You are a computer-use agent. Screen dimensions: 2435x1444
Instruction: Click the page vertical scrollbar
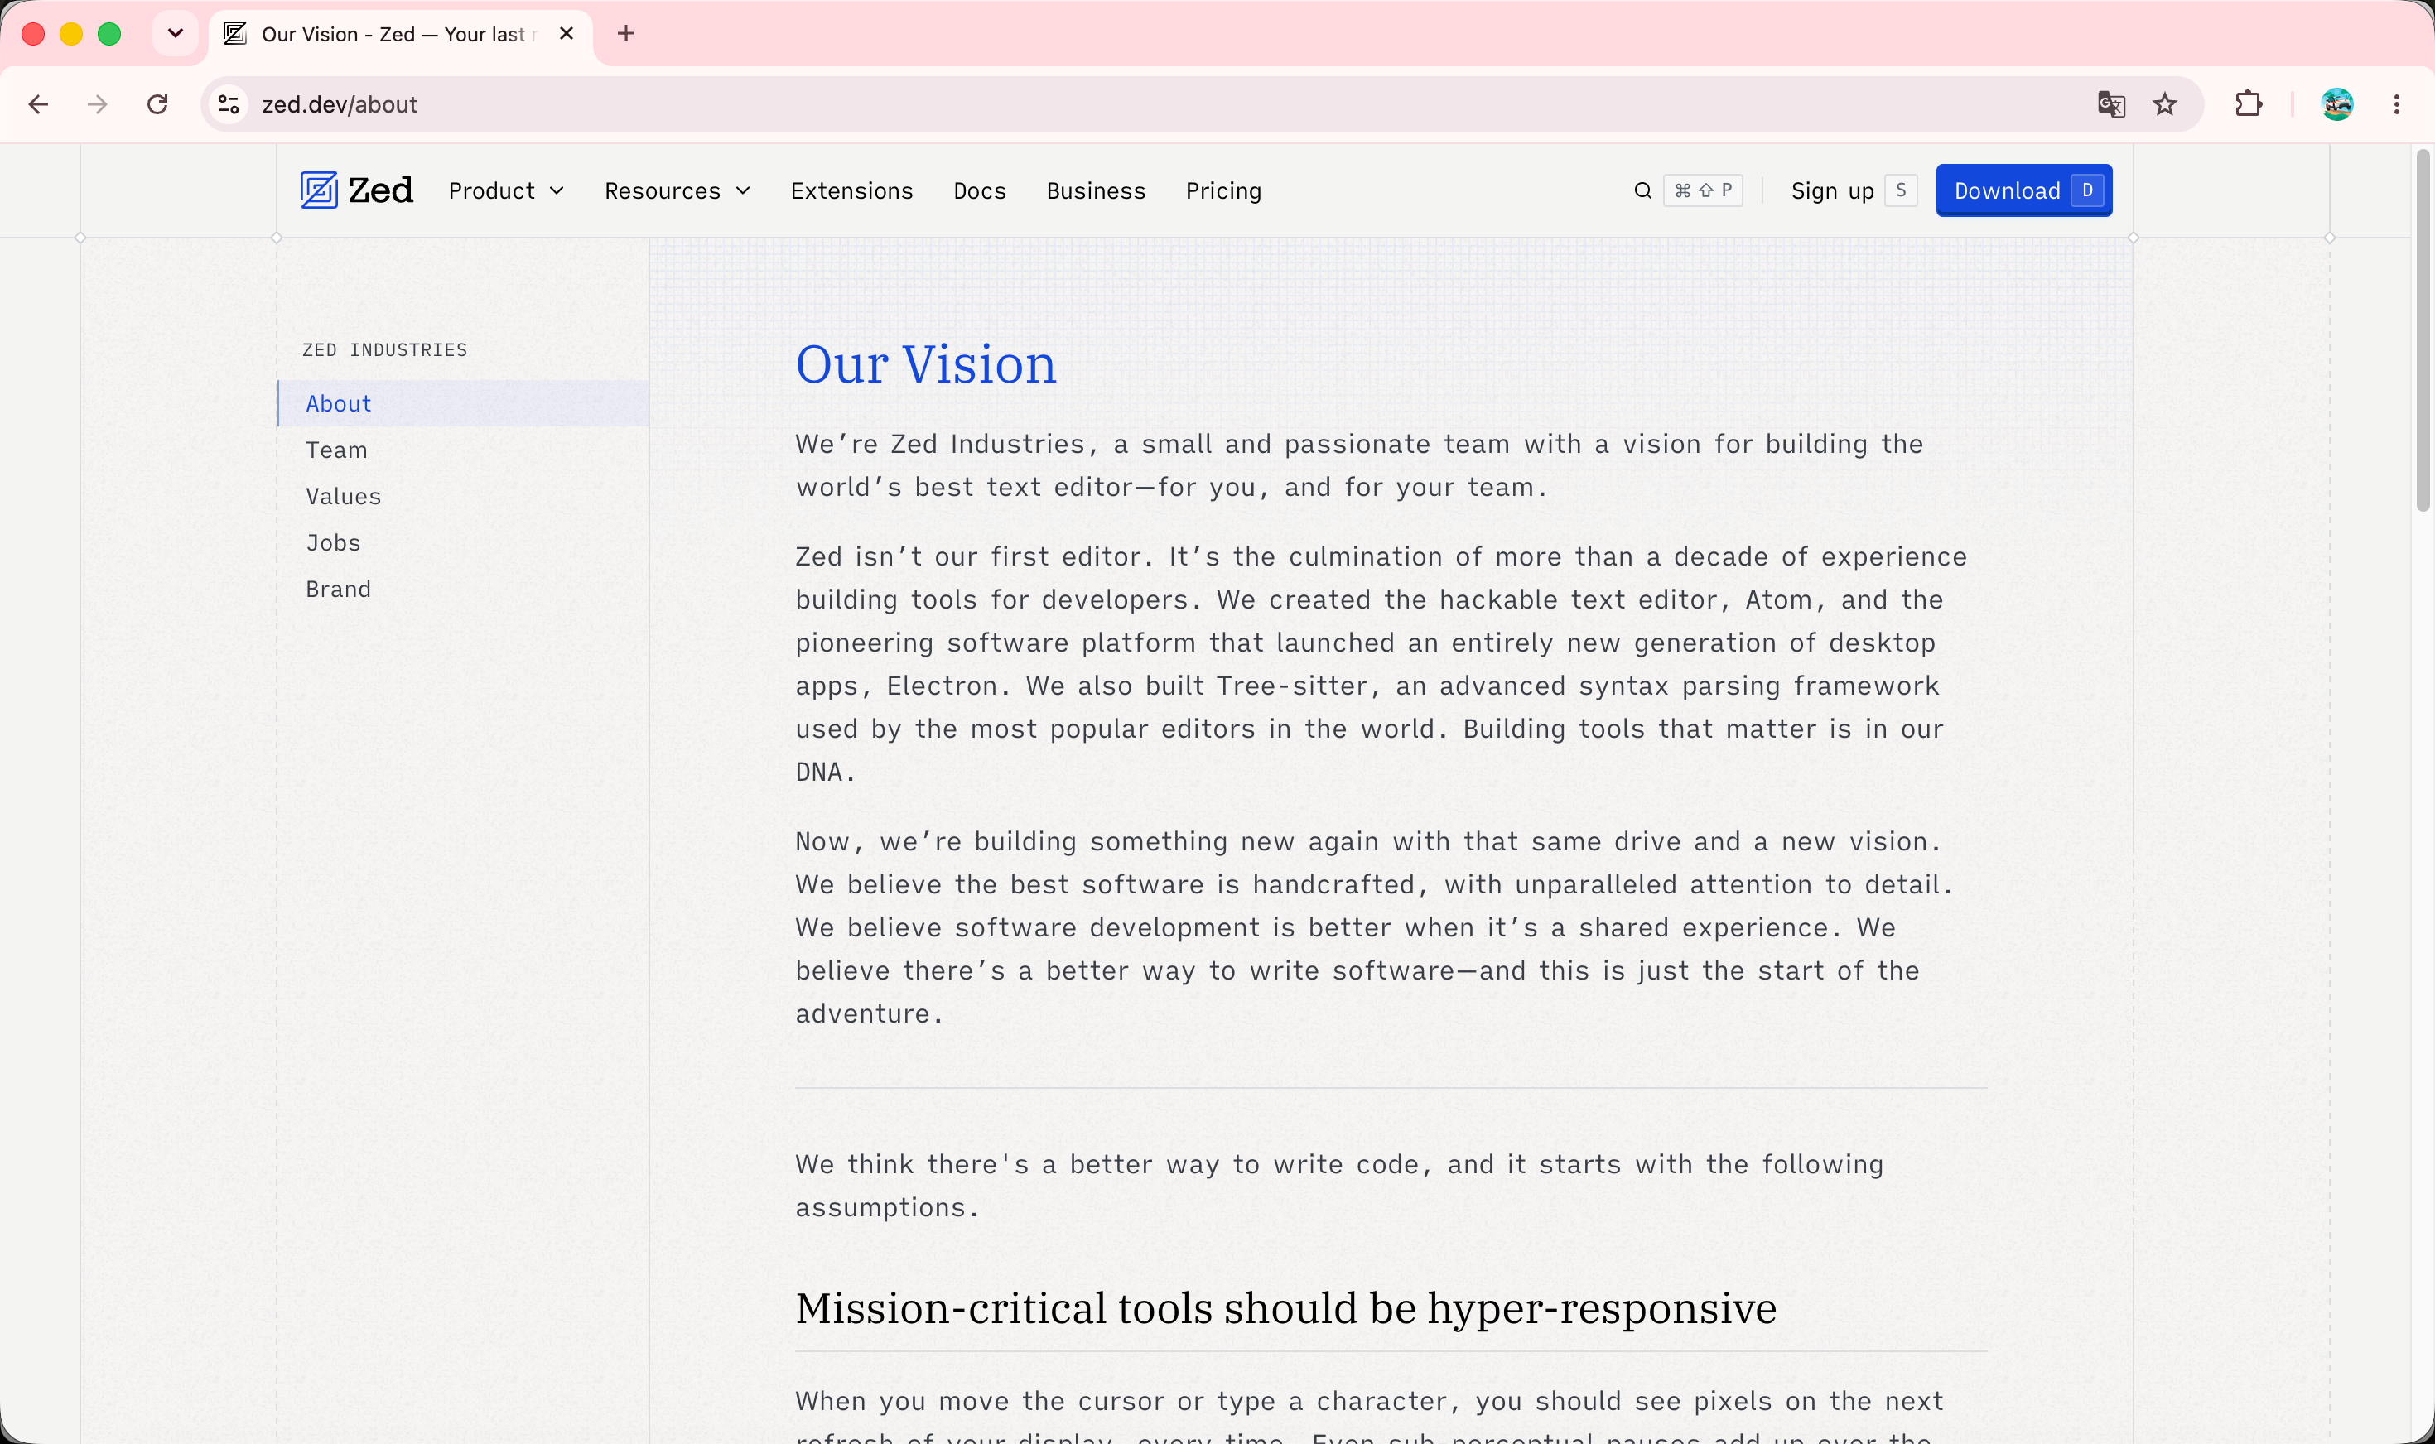click(2423, 331)
